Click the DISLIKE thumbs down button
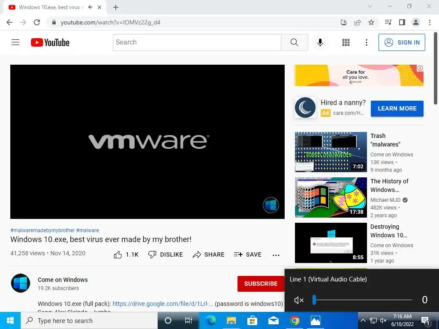The width and height of the screenshot is (439, 329). click(x=165, y=254)
